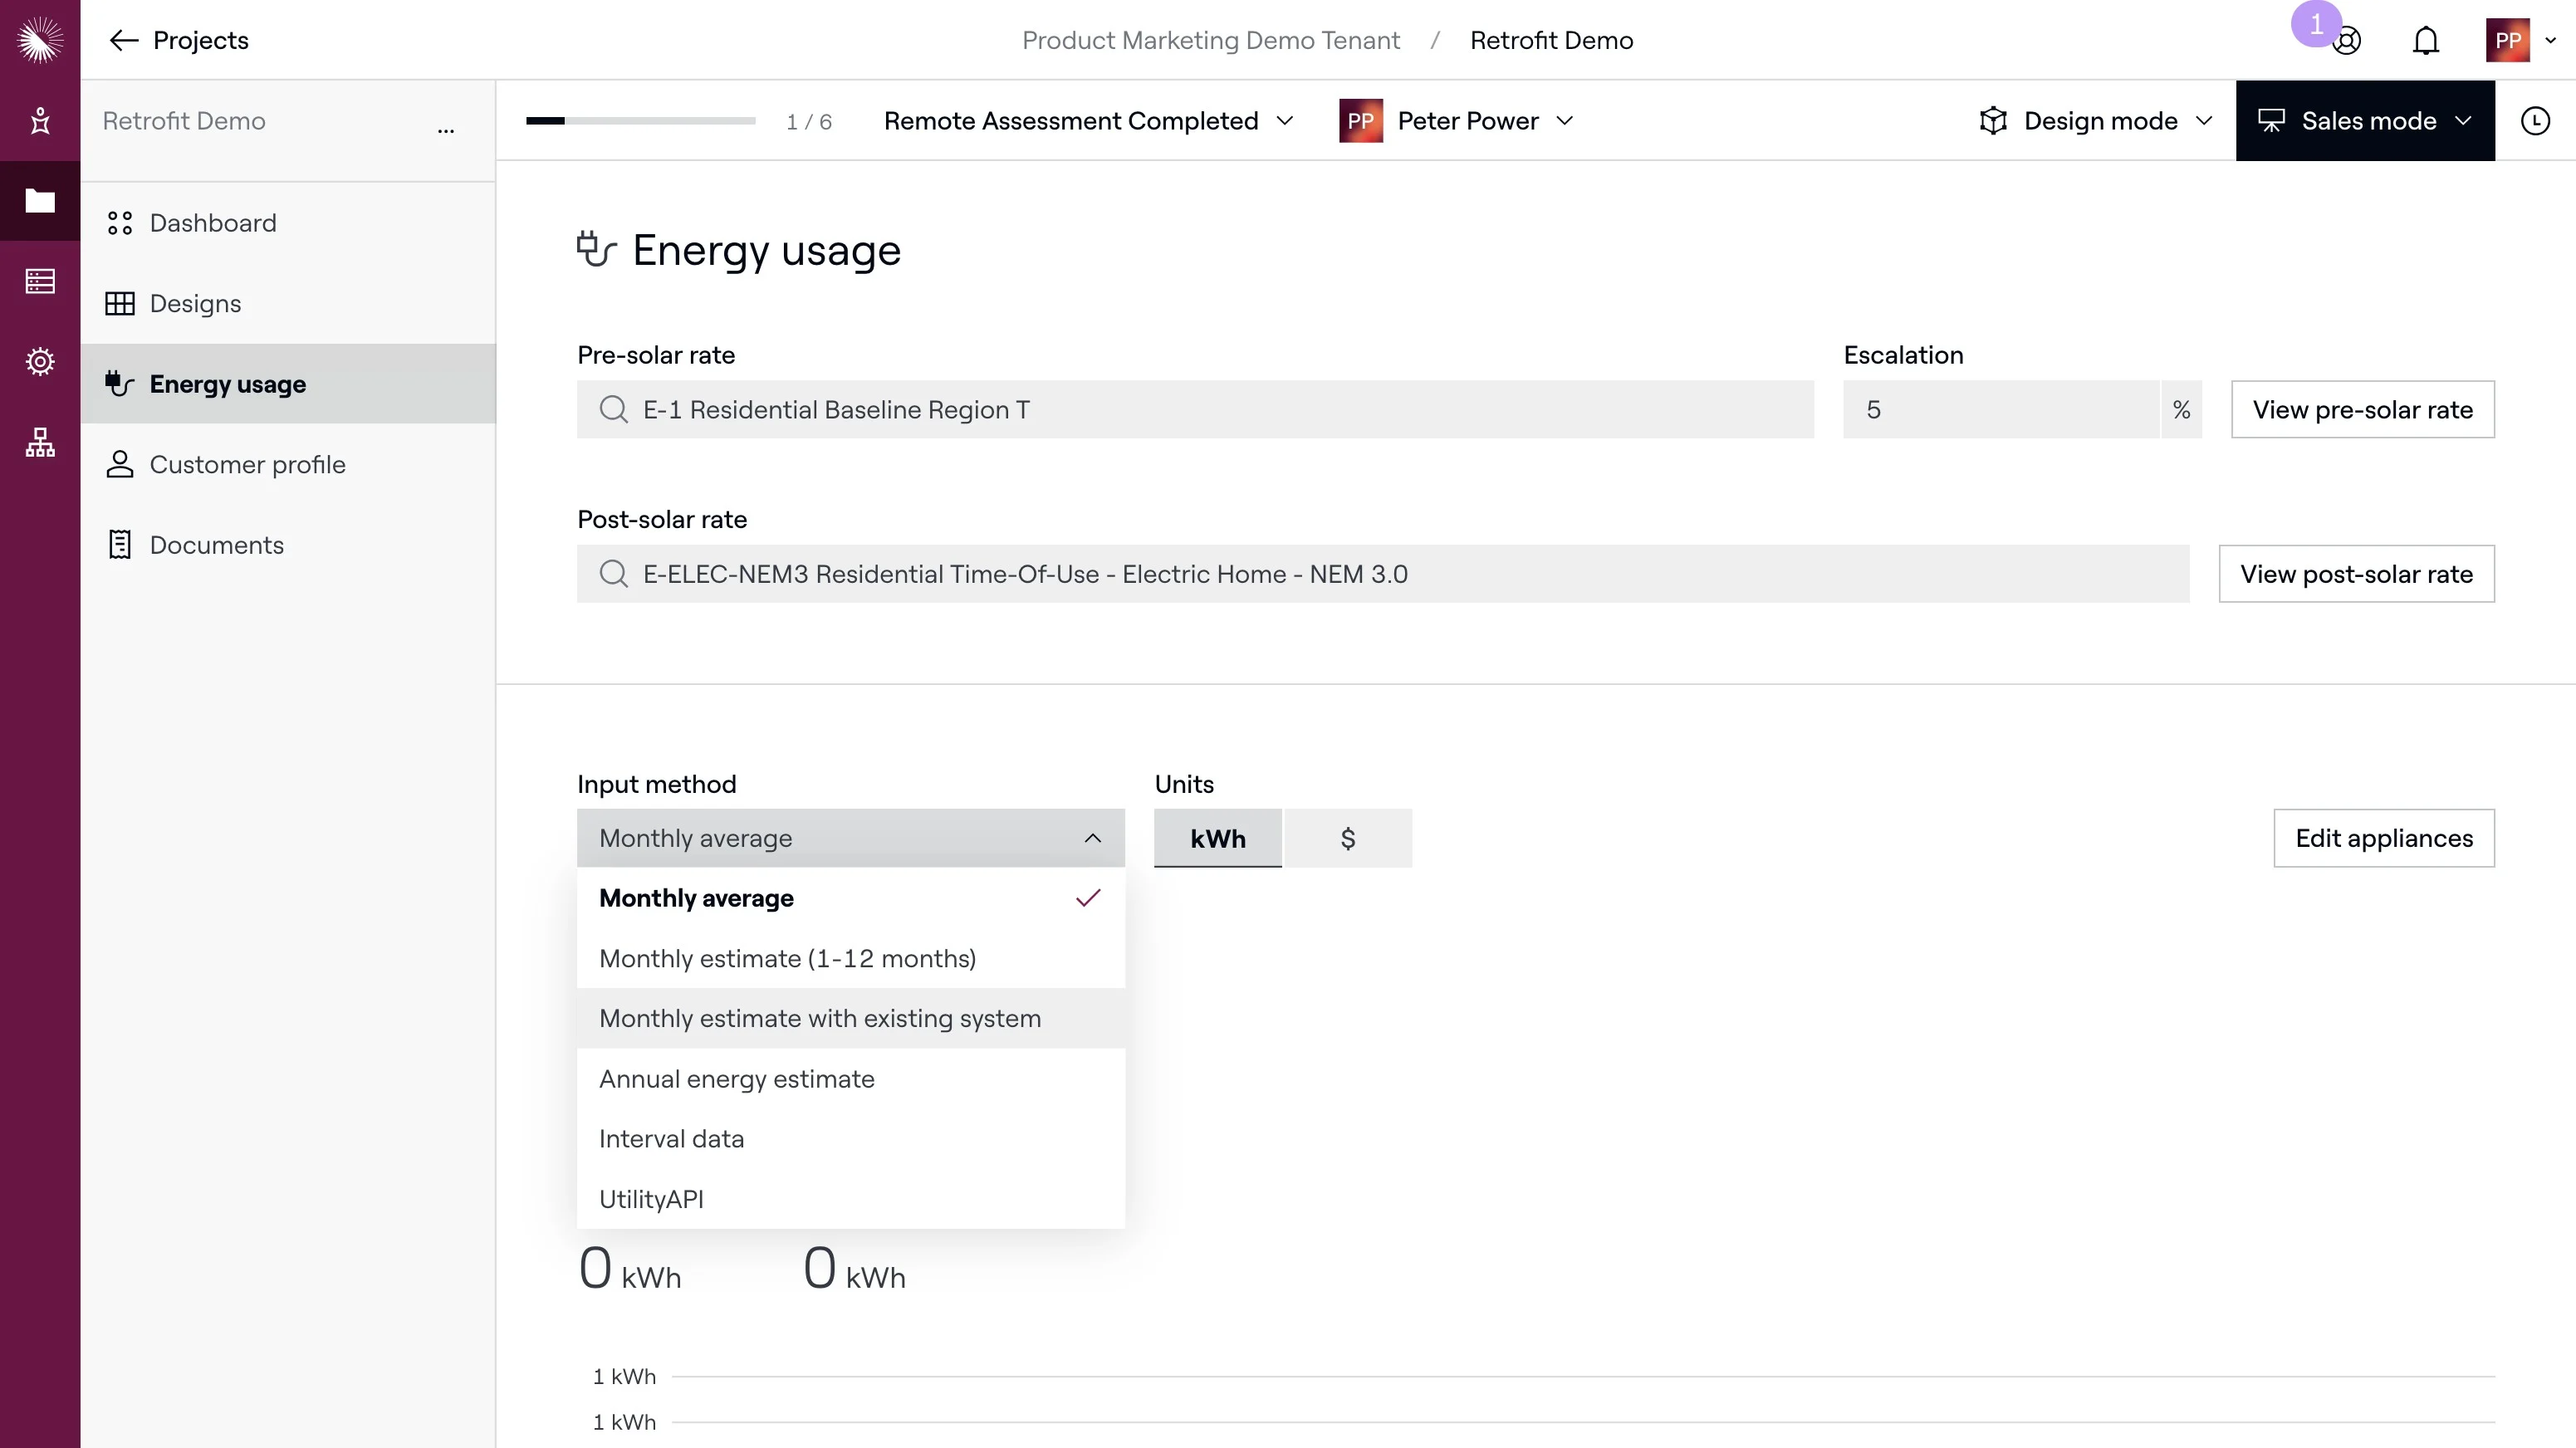
Task: Click the Aurora sunburst logo icon
Action: 40,40
